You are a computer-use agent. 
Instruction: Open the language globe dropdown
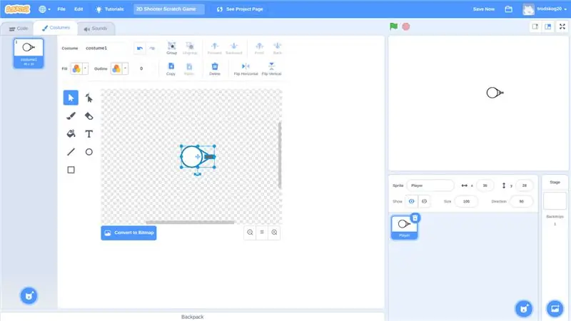[x=44, y=9]
